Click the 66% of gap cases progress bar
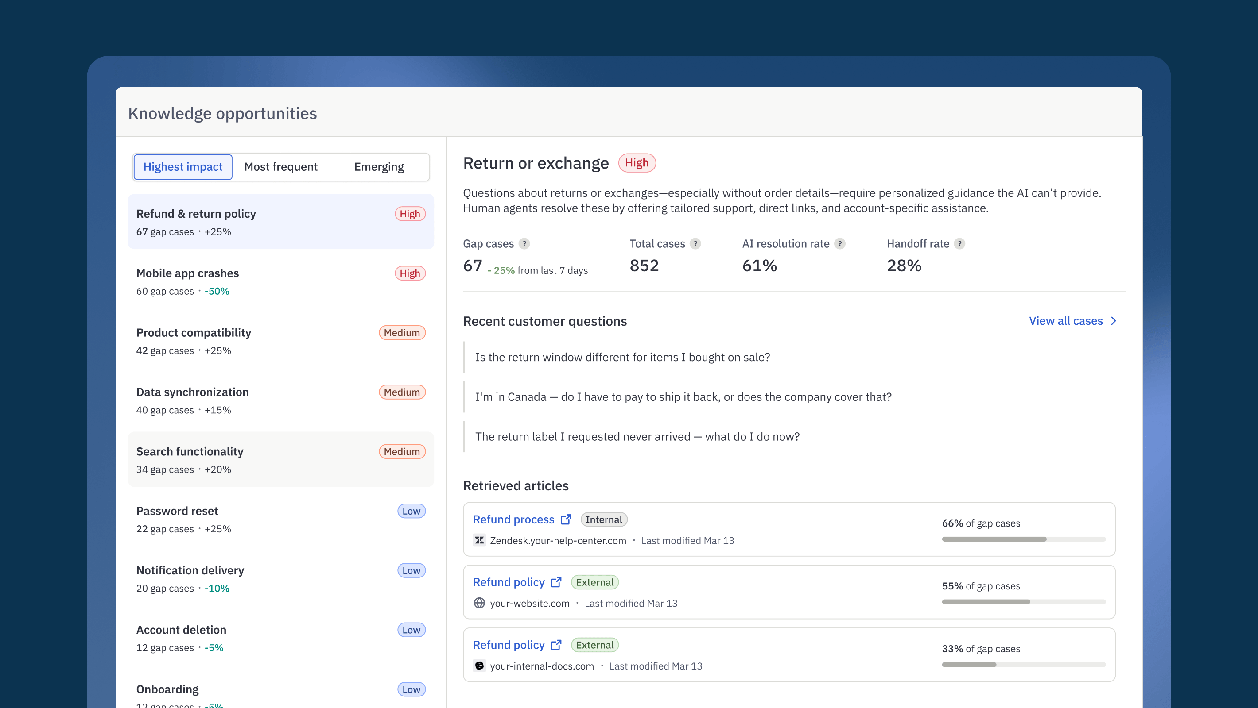1258x708 pixels. click(x=1023, y=539)
